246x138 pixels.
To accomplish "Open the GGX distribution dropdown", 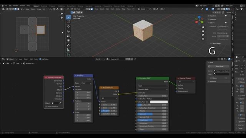I will (153, 86).
